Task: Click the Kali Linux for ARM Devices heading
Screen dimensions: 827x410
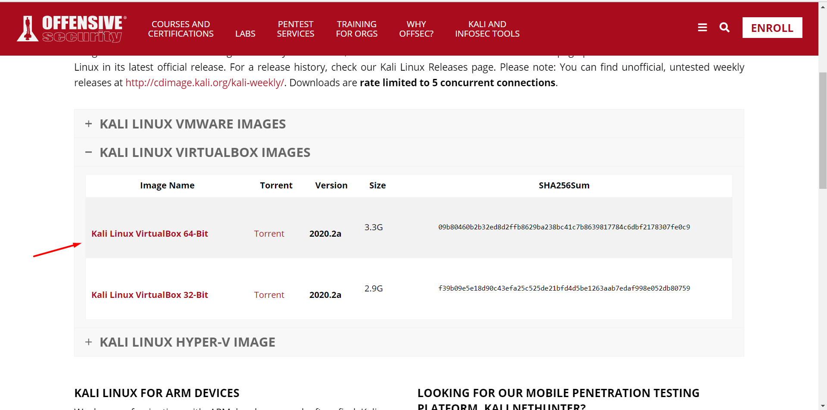Action: pos(157,393)
